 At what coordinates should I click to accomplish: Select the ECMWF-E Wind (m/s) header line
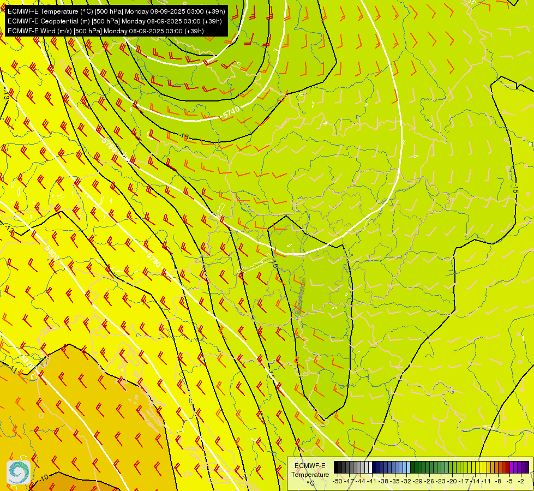[106, 31]
